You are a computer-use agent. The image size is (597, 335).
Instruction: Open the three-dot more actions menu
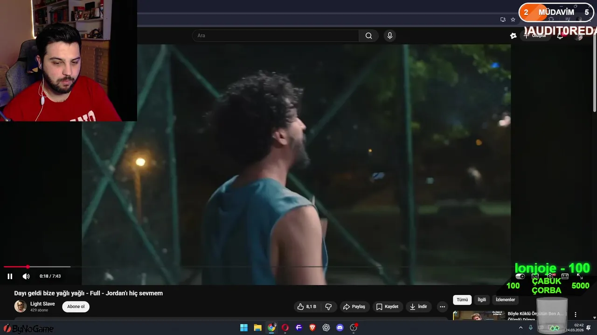click(x=442, y=307)
